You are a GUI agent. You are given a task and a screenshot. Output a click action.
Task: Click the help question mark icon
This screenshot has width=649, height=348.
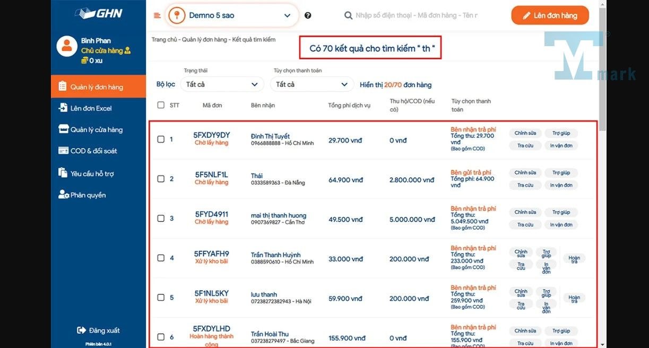(308, 15)
